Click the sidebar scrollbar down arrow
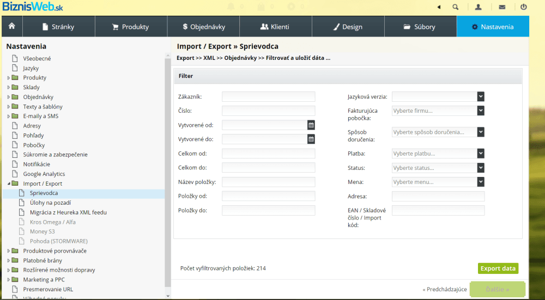Screen dimensions: 545x300 pyautogui.click(x=168, y=296)
